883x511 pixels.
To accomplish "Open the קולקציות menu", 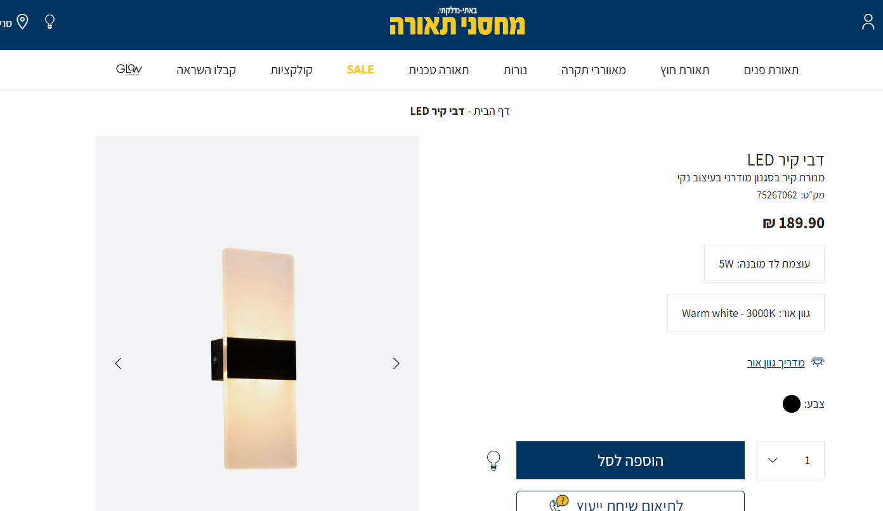I will tap(292, 70).
